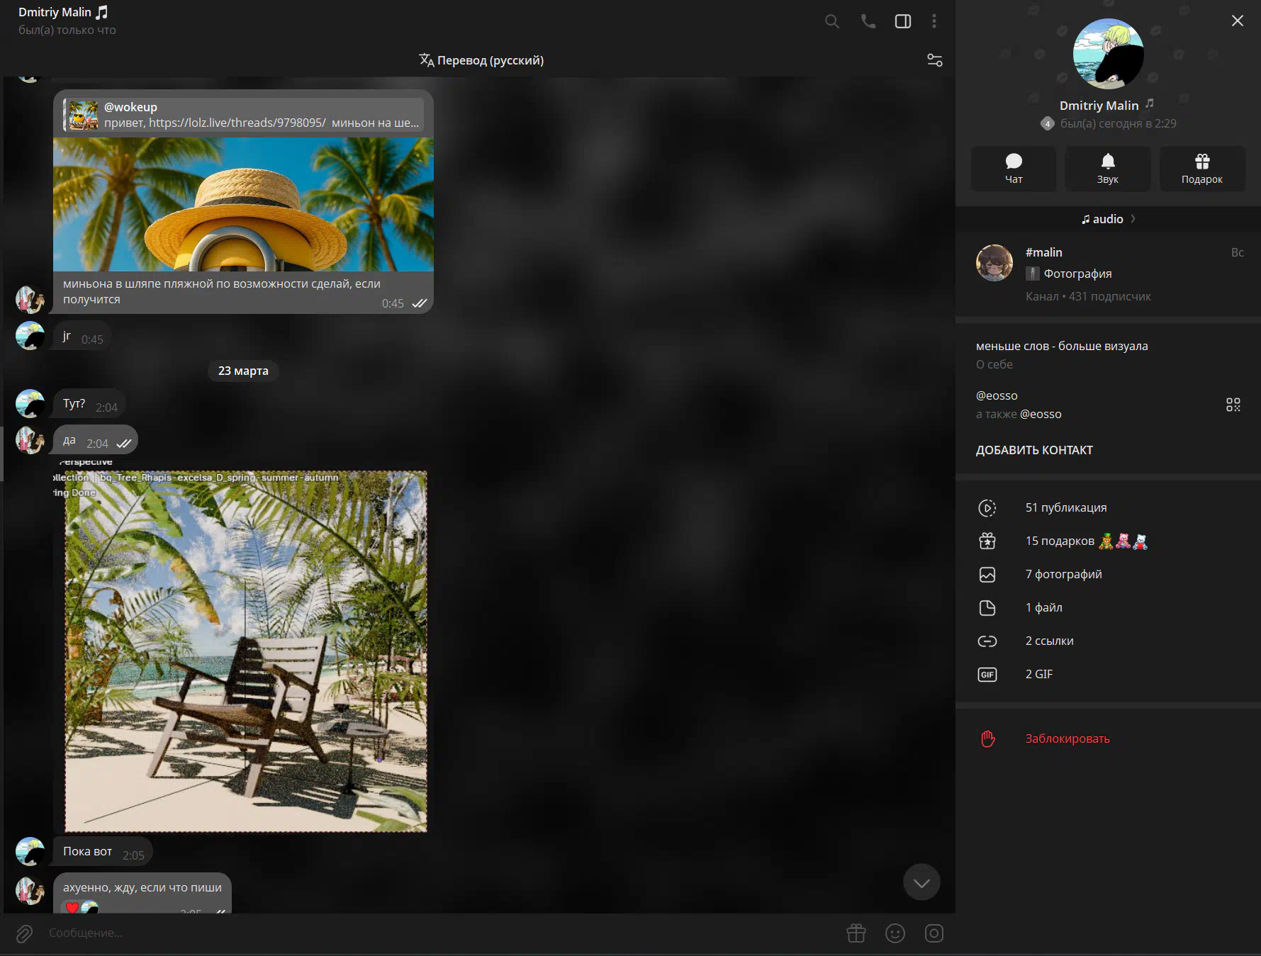Block user with Заблокировать
The height and width of the screenshot is (956, 1261).
coord(1067,738)
